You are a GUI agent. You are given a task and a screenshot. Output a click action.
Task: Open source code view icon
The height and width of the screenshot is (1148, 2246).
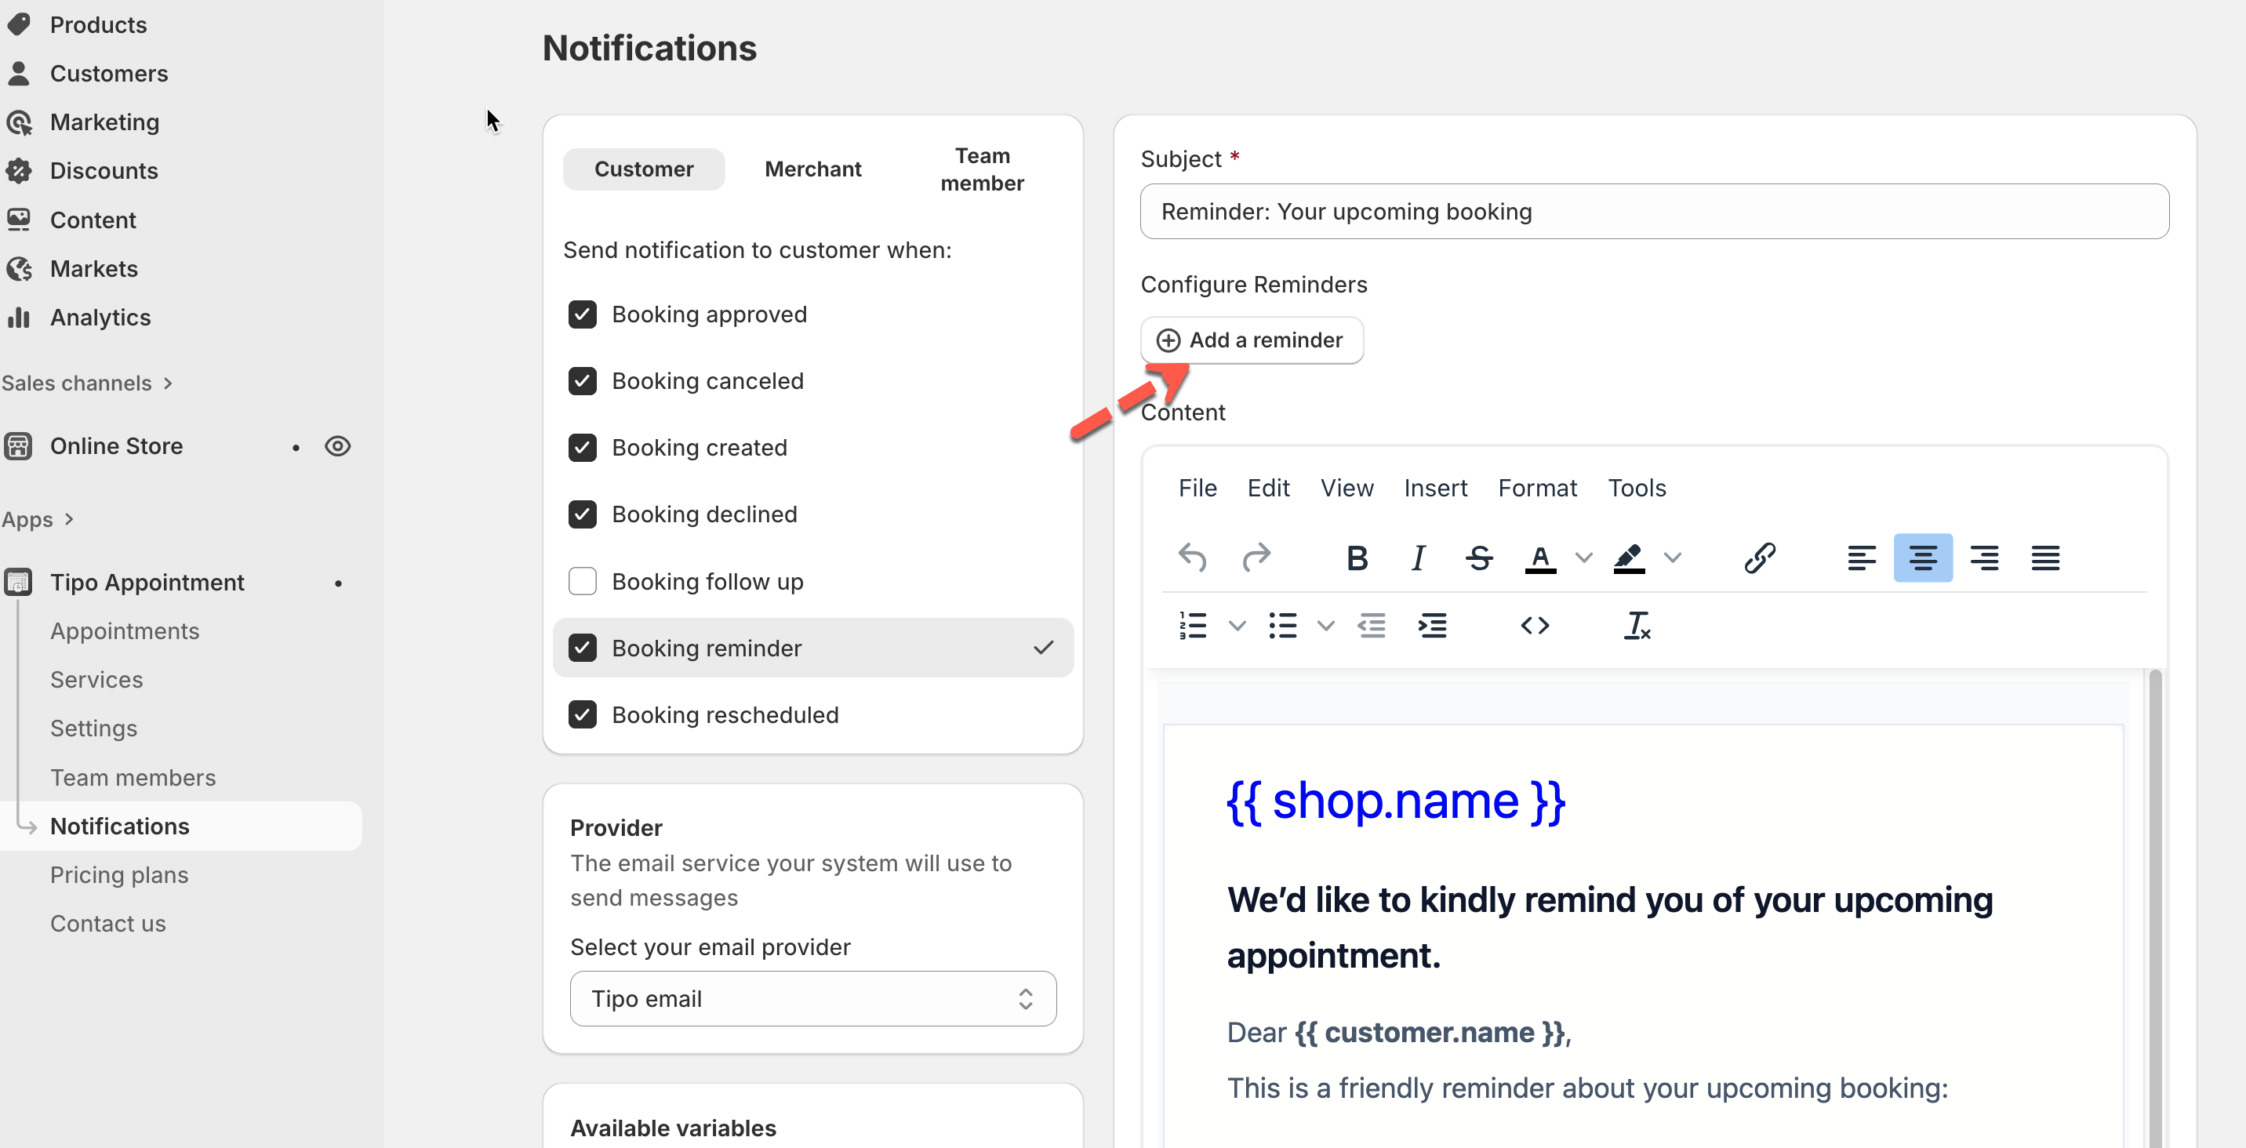[1535, 626]
